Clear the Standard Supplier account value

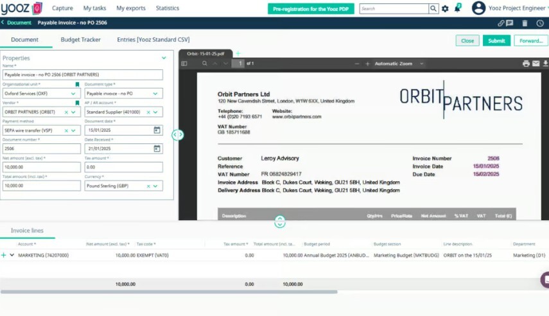[148, 112]
